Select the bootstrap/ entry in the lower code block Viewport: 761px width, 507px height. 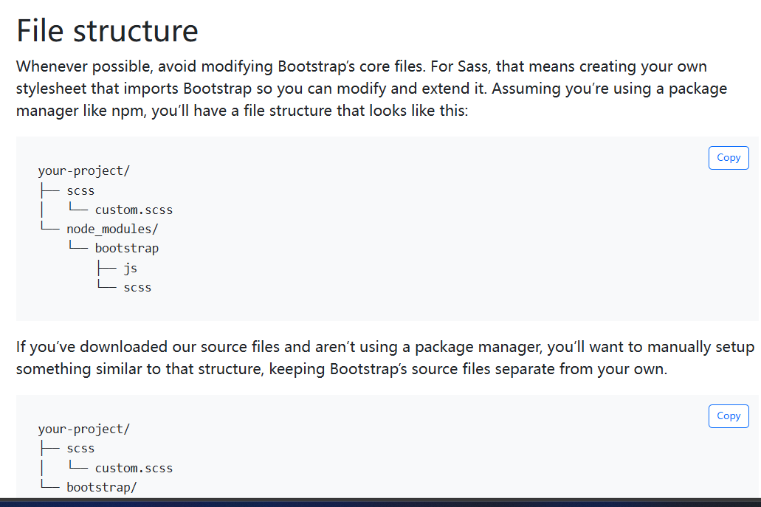(101, 486)
